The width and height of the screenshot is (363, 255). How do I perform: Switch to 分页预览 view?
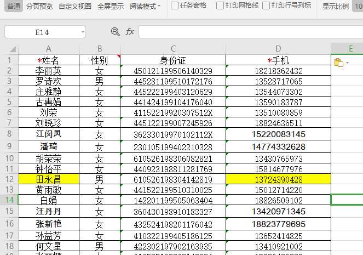[39, 6]
